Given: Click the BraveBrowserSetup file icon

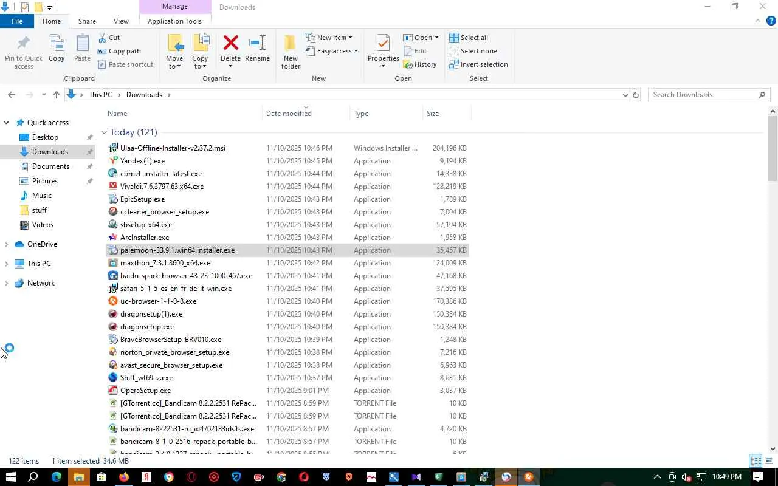Looking at the screenshot, I should (113, 340).
